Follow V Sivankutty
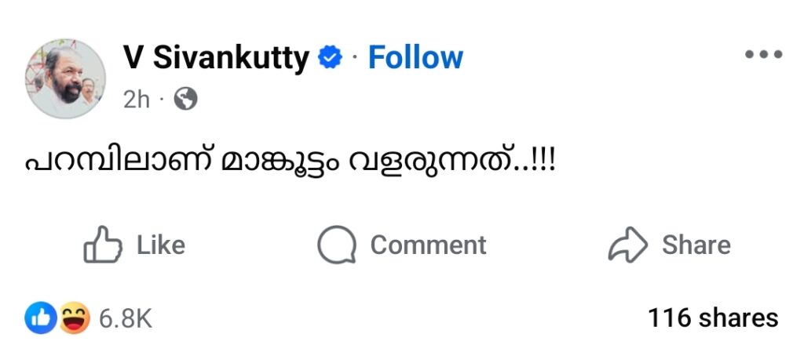 (415, 57)
